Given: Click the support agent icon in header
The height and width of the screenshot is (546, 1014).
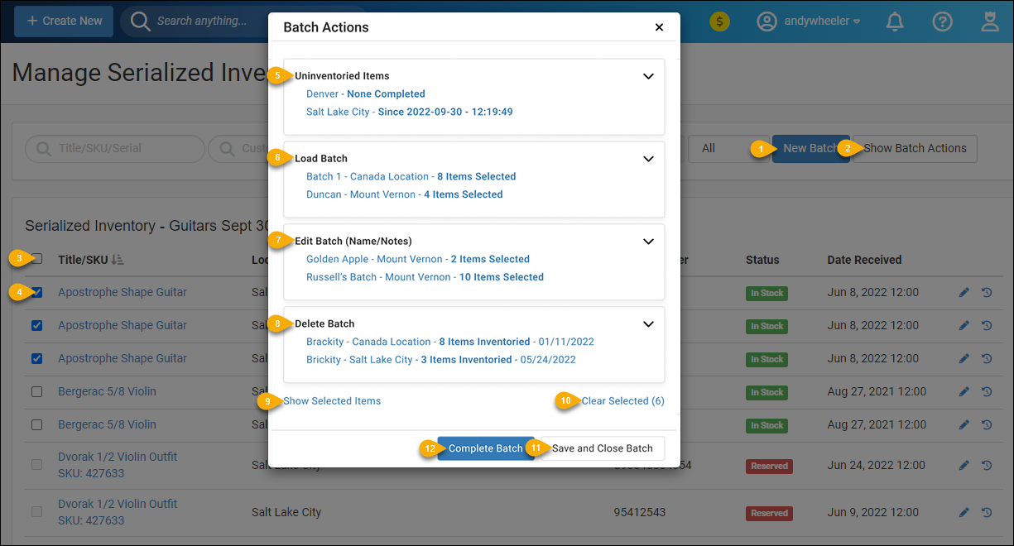Looking at the screenshot, I should pyautogui.click(x=989, y=22).
